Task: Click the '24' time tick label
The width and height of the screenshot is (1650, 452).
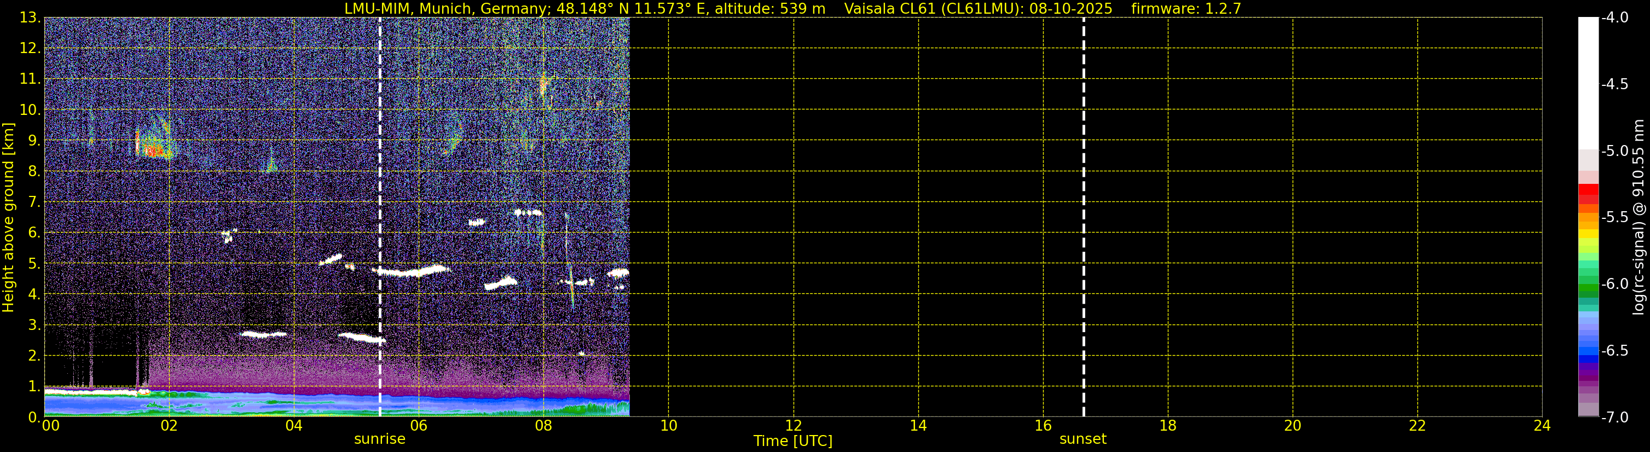Action: 1542,426
